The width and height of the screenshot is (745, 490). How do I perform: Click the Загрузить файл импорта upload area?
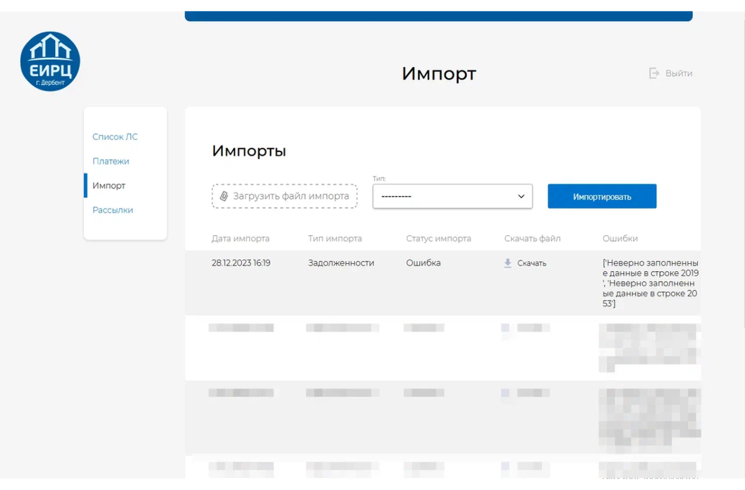point(285,196)
